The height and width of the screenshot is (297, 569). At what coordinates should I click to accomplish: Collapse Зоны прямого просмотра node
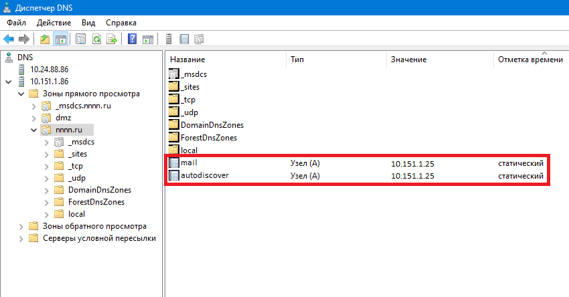(x=21, y=94)
